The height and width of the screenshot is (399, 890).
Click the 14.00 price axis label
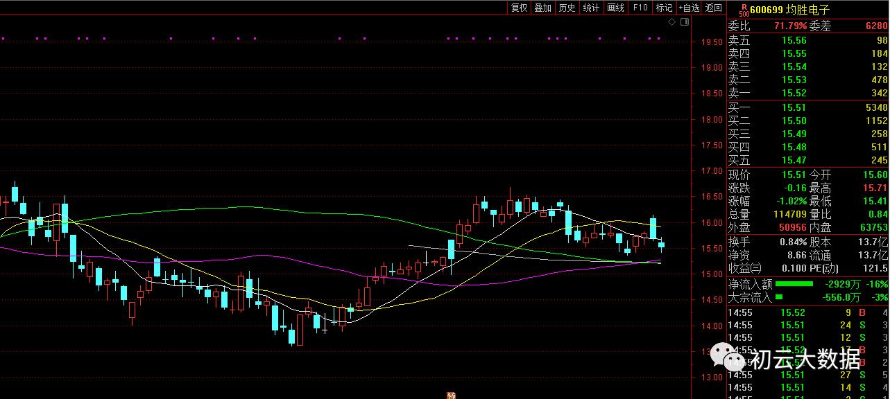point(710,326)
